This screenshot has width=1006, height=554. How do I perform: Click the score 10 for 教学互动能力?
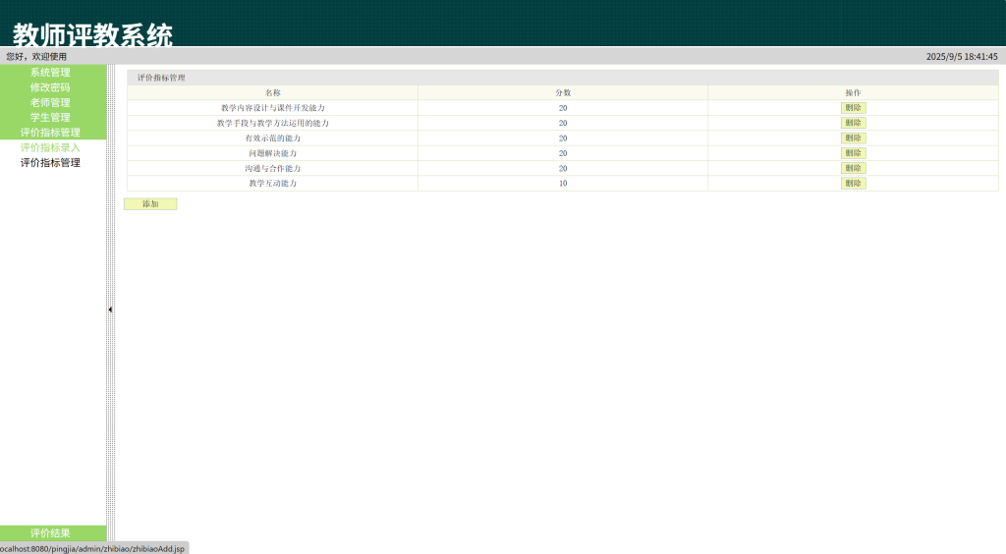click(x=563, y=183)
